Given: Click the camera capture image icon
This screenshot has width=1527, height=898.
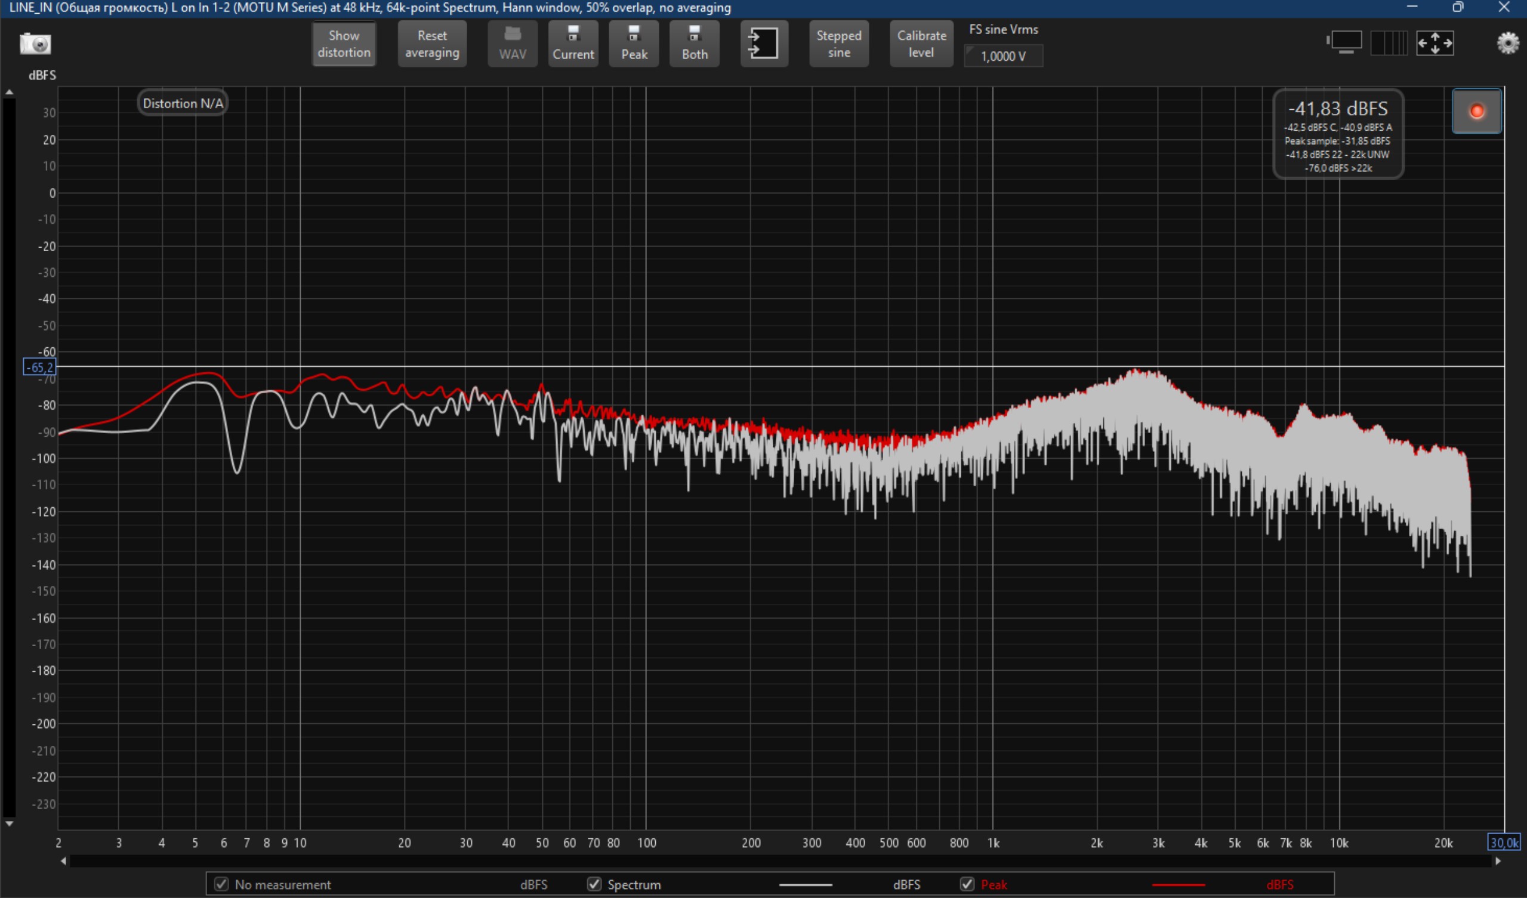Looking at the screenshot, I should pos(35,44).
